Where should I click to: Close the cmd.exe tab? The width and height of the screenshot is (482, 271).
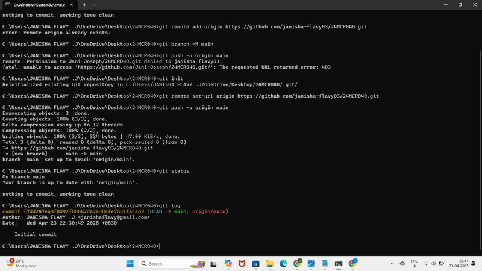point(71,5)
